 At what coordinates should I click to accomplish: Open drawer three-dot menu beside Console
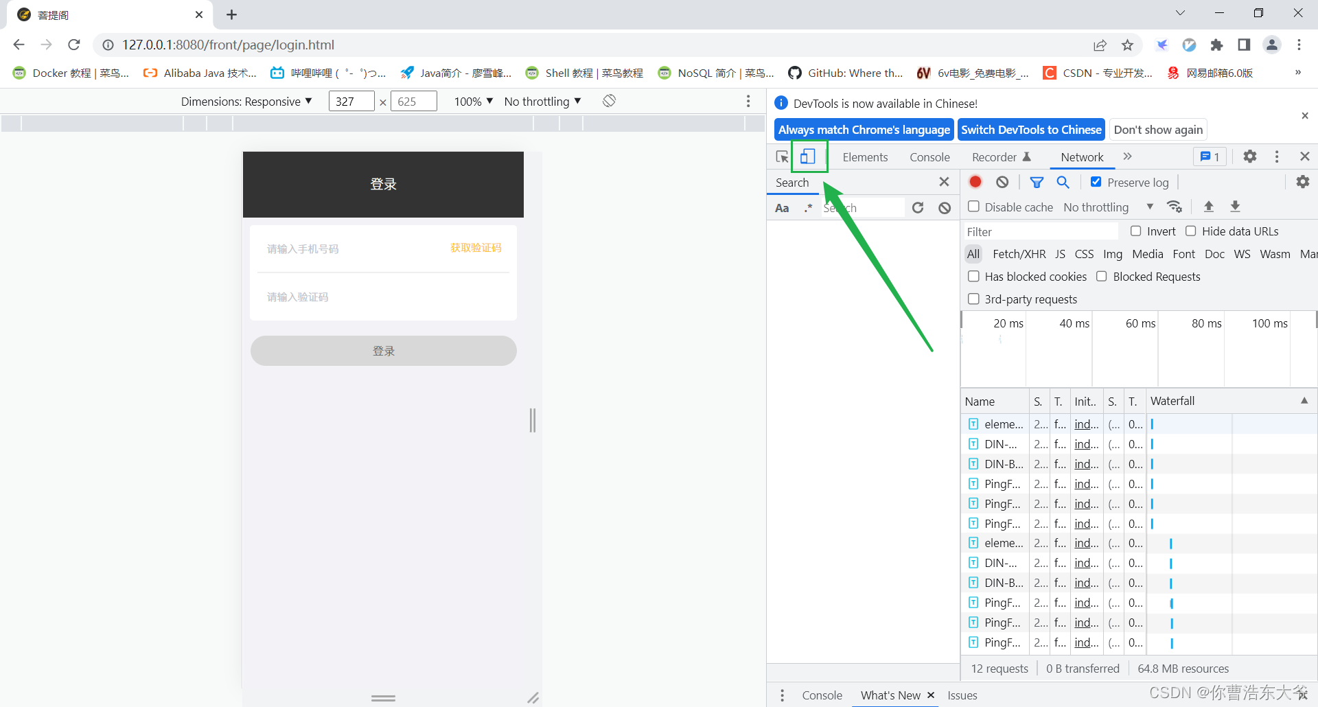pyautogui.click(x=782, y=695)
